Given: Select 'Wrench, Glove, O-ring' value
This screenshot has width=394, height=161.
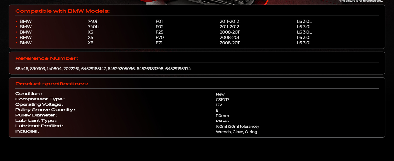Looking at the screenshot, I should [x=237, y=132].
